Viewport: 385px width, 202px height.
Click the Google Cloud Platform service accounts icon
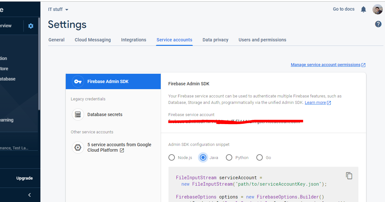pos(78,147)
